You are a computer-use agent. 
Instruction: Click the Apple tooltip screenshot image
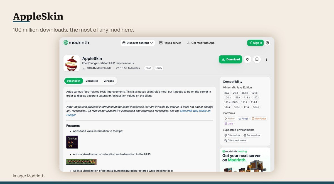72,142
